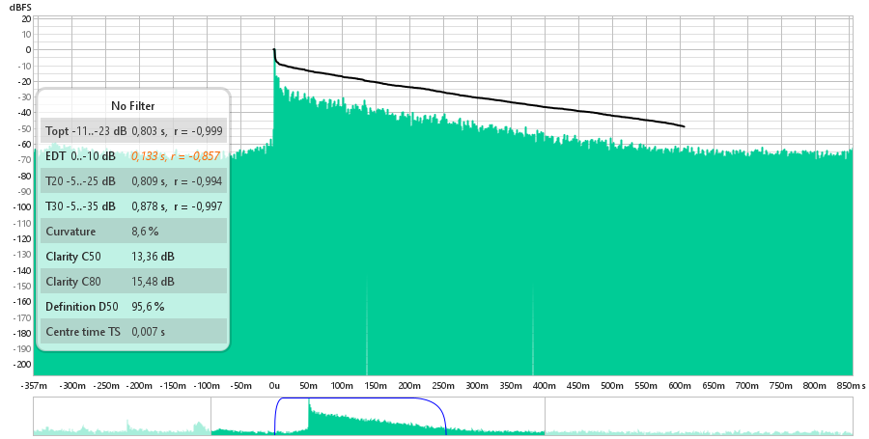Viewport: 869px width, 439px height.
Task: Click the right section of the overview strip
Action: (698, 417)
